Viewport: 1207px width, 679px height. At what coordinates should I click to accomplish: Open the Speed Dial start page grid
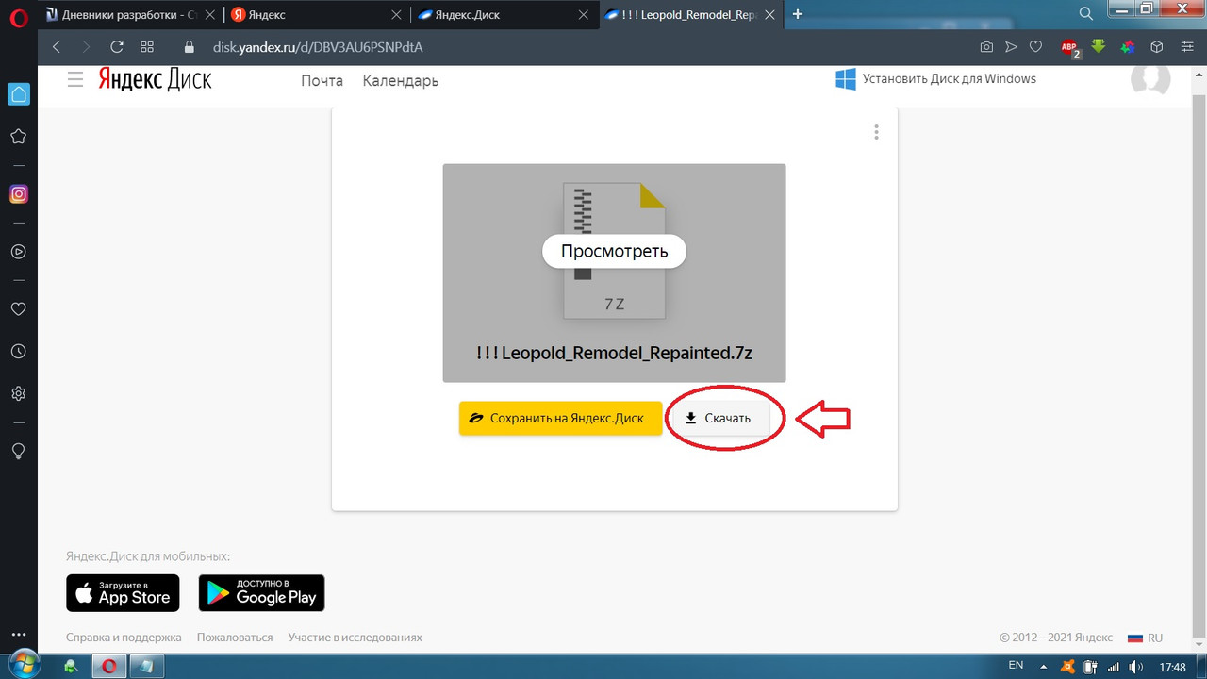click(x=147, y=46)
